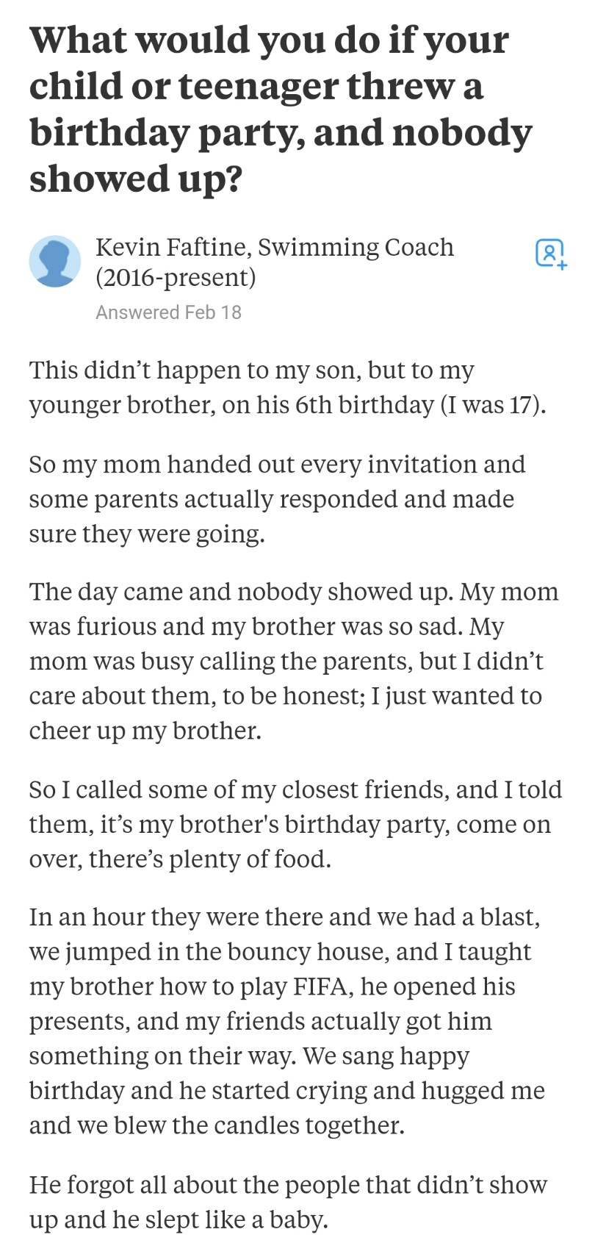Click 'showed up?' at the end of title
The width and height of the screenshot is (595, 1243).
(x=136, y=179)
